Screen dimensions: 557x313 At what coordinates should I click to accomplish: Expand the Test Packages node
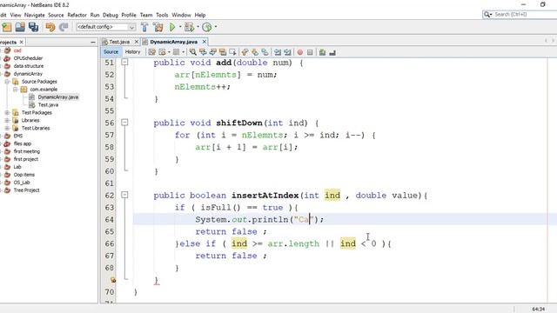[7, 113]
